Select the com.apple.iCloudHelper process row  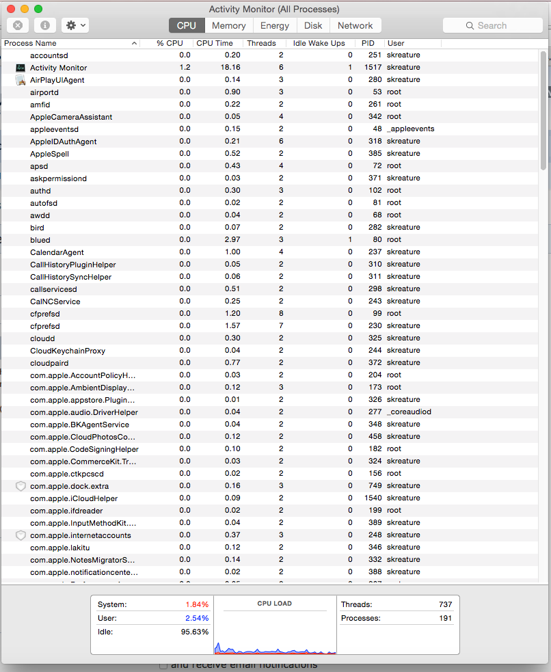coord(270,498)
